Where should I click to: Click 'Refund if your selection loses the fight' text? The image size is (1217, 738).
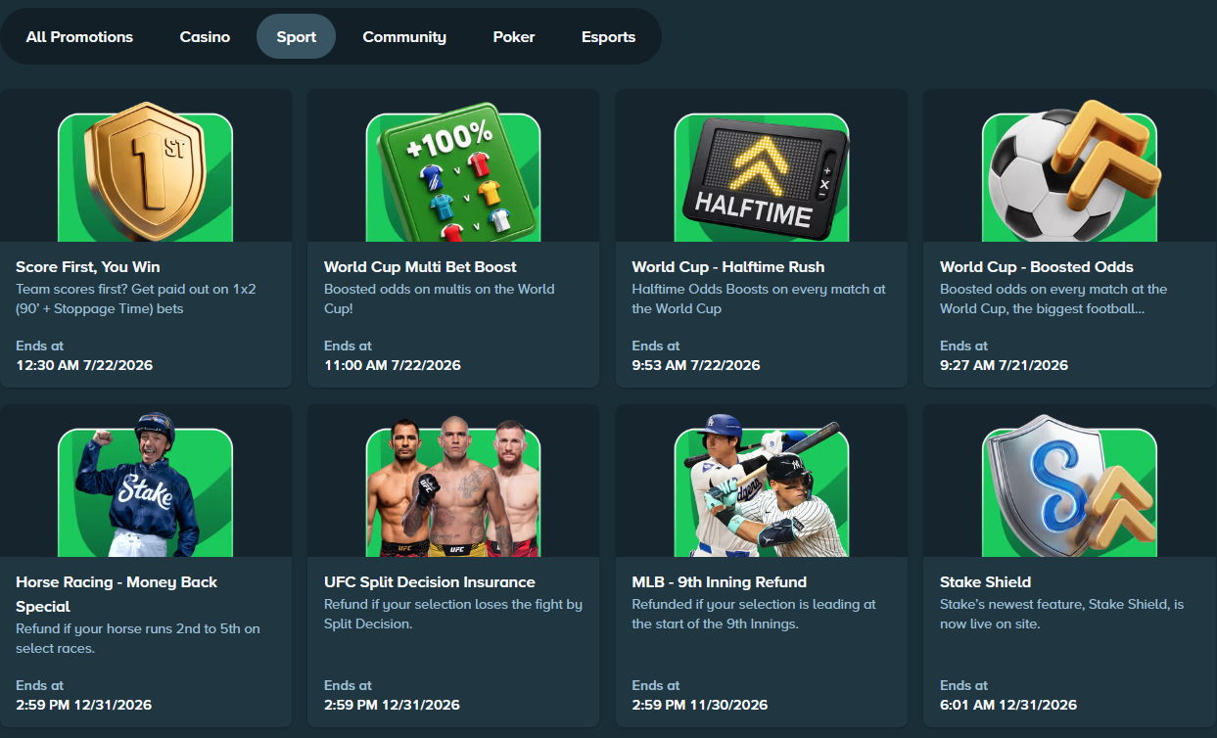click(453, 615)
